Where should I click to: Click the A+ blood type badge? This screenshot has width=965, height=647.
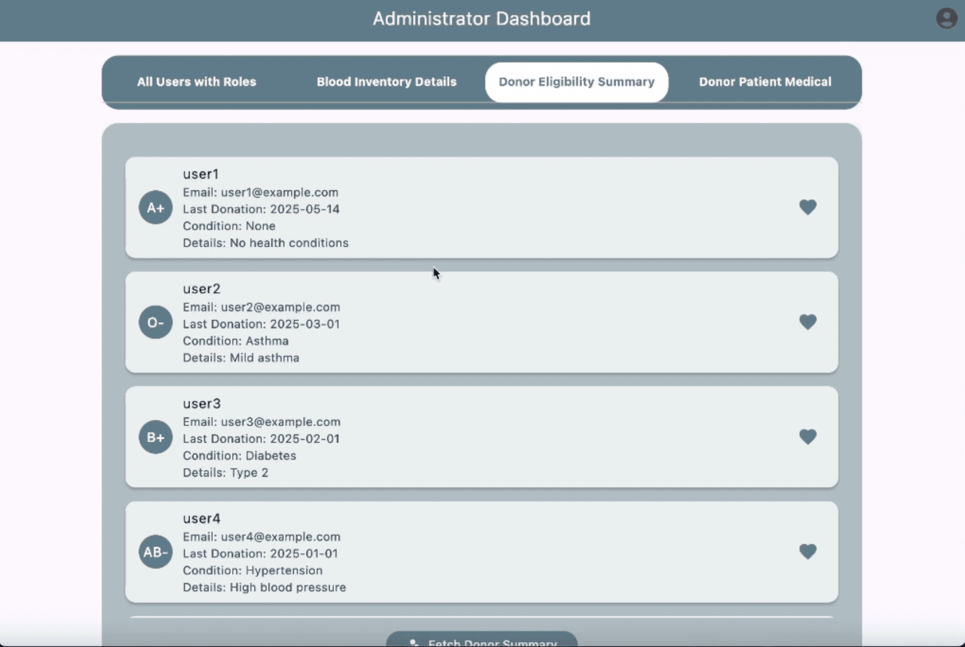point(155,208)
